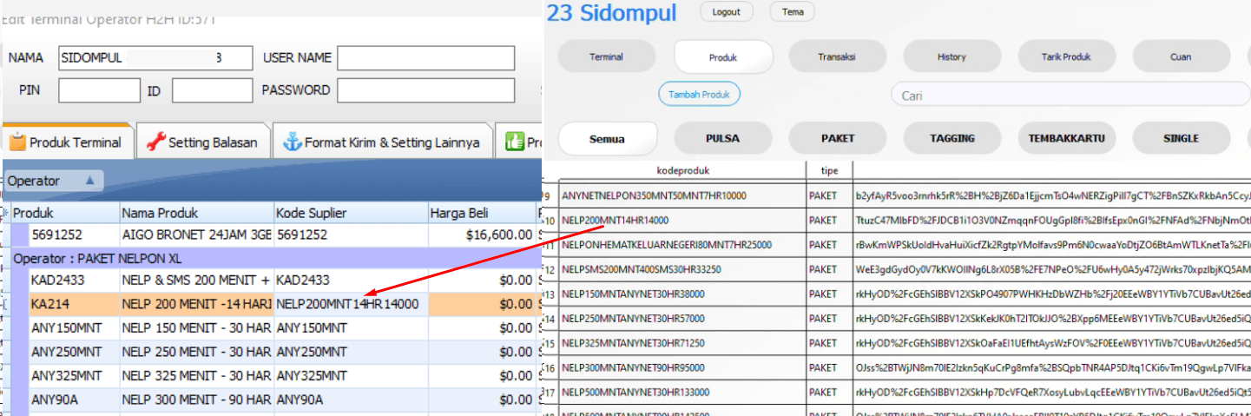1251x416 pixels.
Task: Filter products by PULSA
Action: click(x=723, y=138)
